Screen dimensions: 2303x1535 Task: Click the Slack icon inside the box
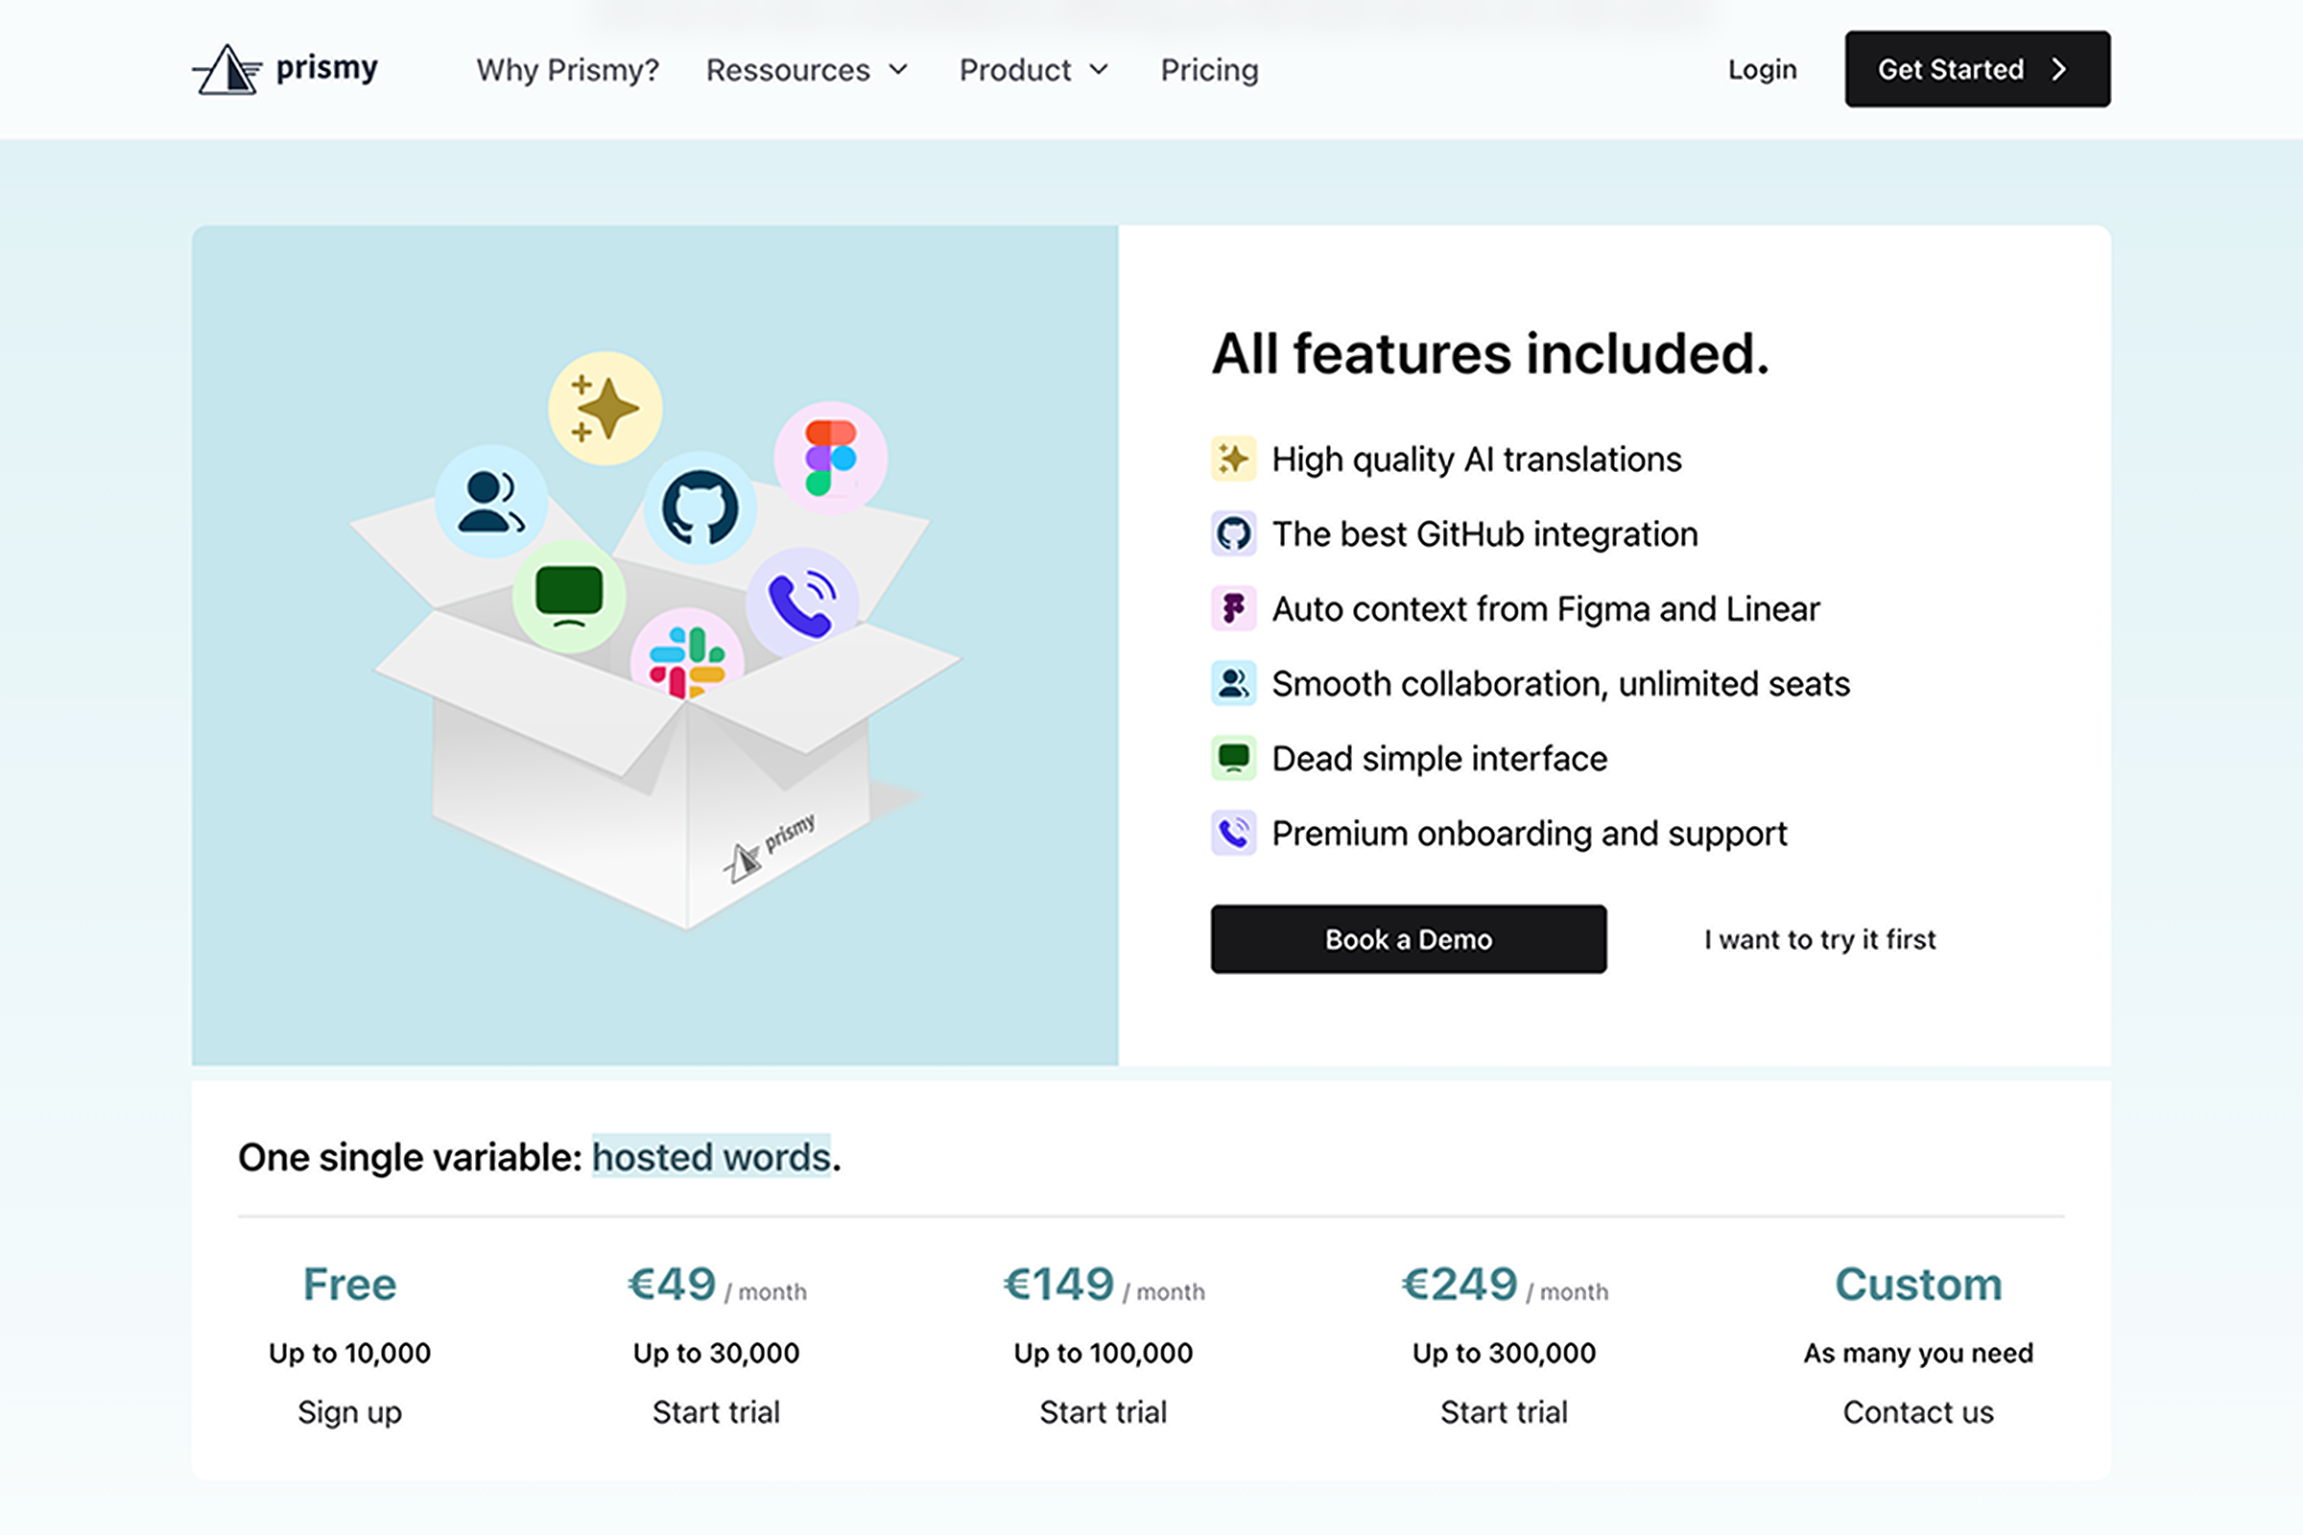tap(687, 660)
